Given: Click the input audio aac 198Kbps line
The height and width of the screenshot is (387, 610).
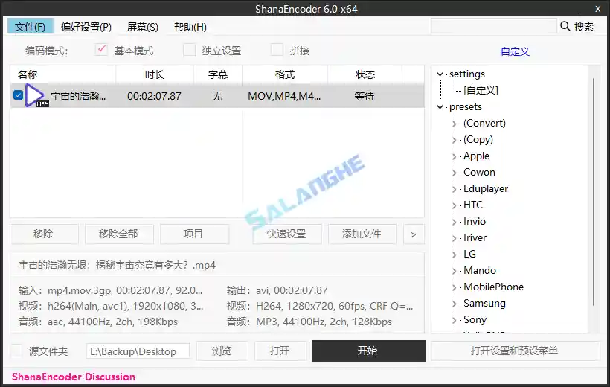Looking at the screenshot, I should click(98, 322).
